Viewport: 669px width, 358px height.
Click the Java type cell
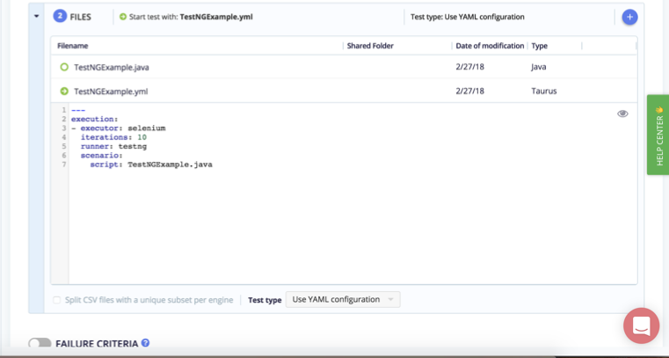coord(538,67)
